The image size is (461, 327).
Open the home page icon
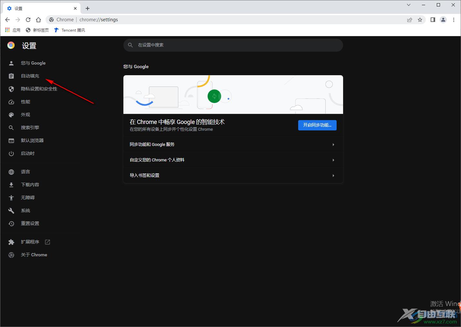coord(38,20)
